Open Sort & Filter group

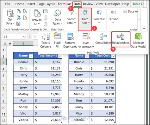point(72,17)
